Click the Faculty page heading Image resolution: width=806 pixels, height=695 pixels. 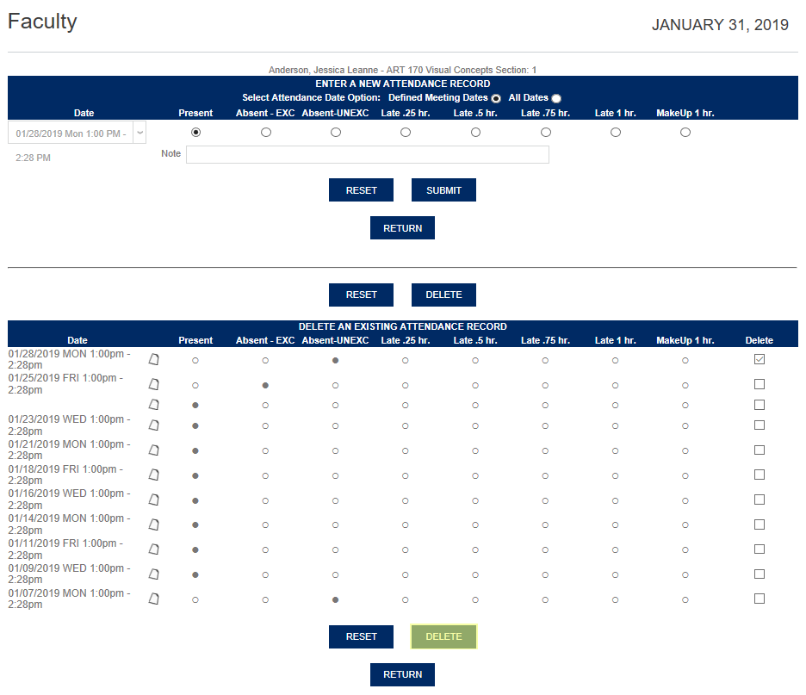(x=42, y=22)
